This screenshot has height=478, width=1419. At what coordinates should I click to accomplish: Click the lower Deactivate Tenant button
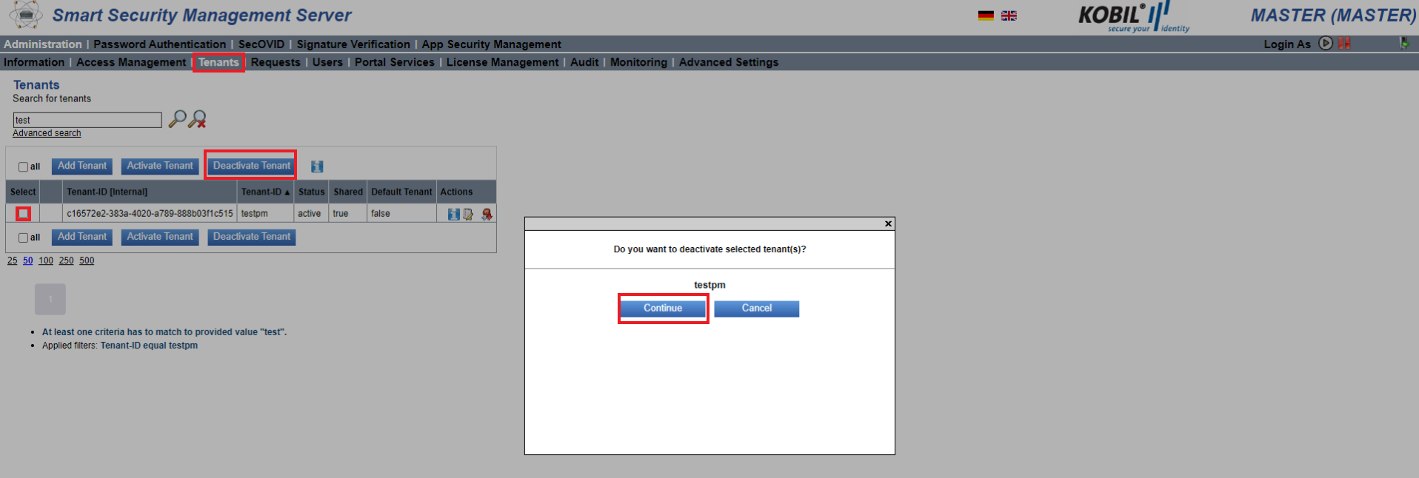coord(252,237)
